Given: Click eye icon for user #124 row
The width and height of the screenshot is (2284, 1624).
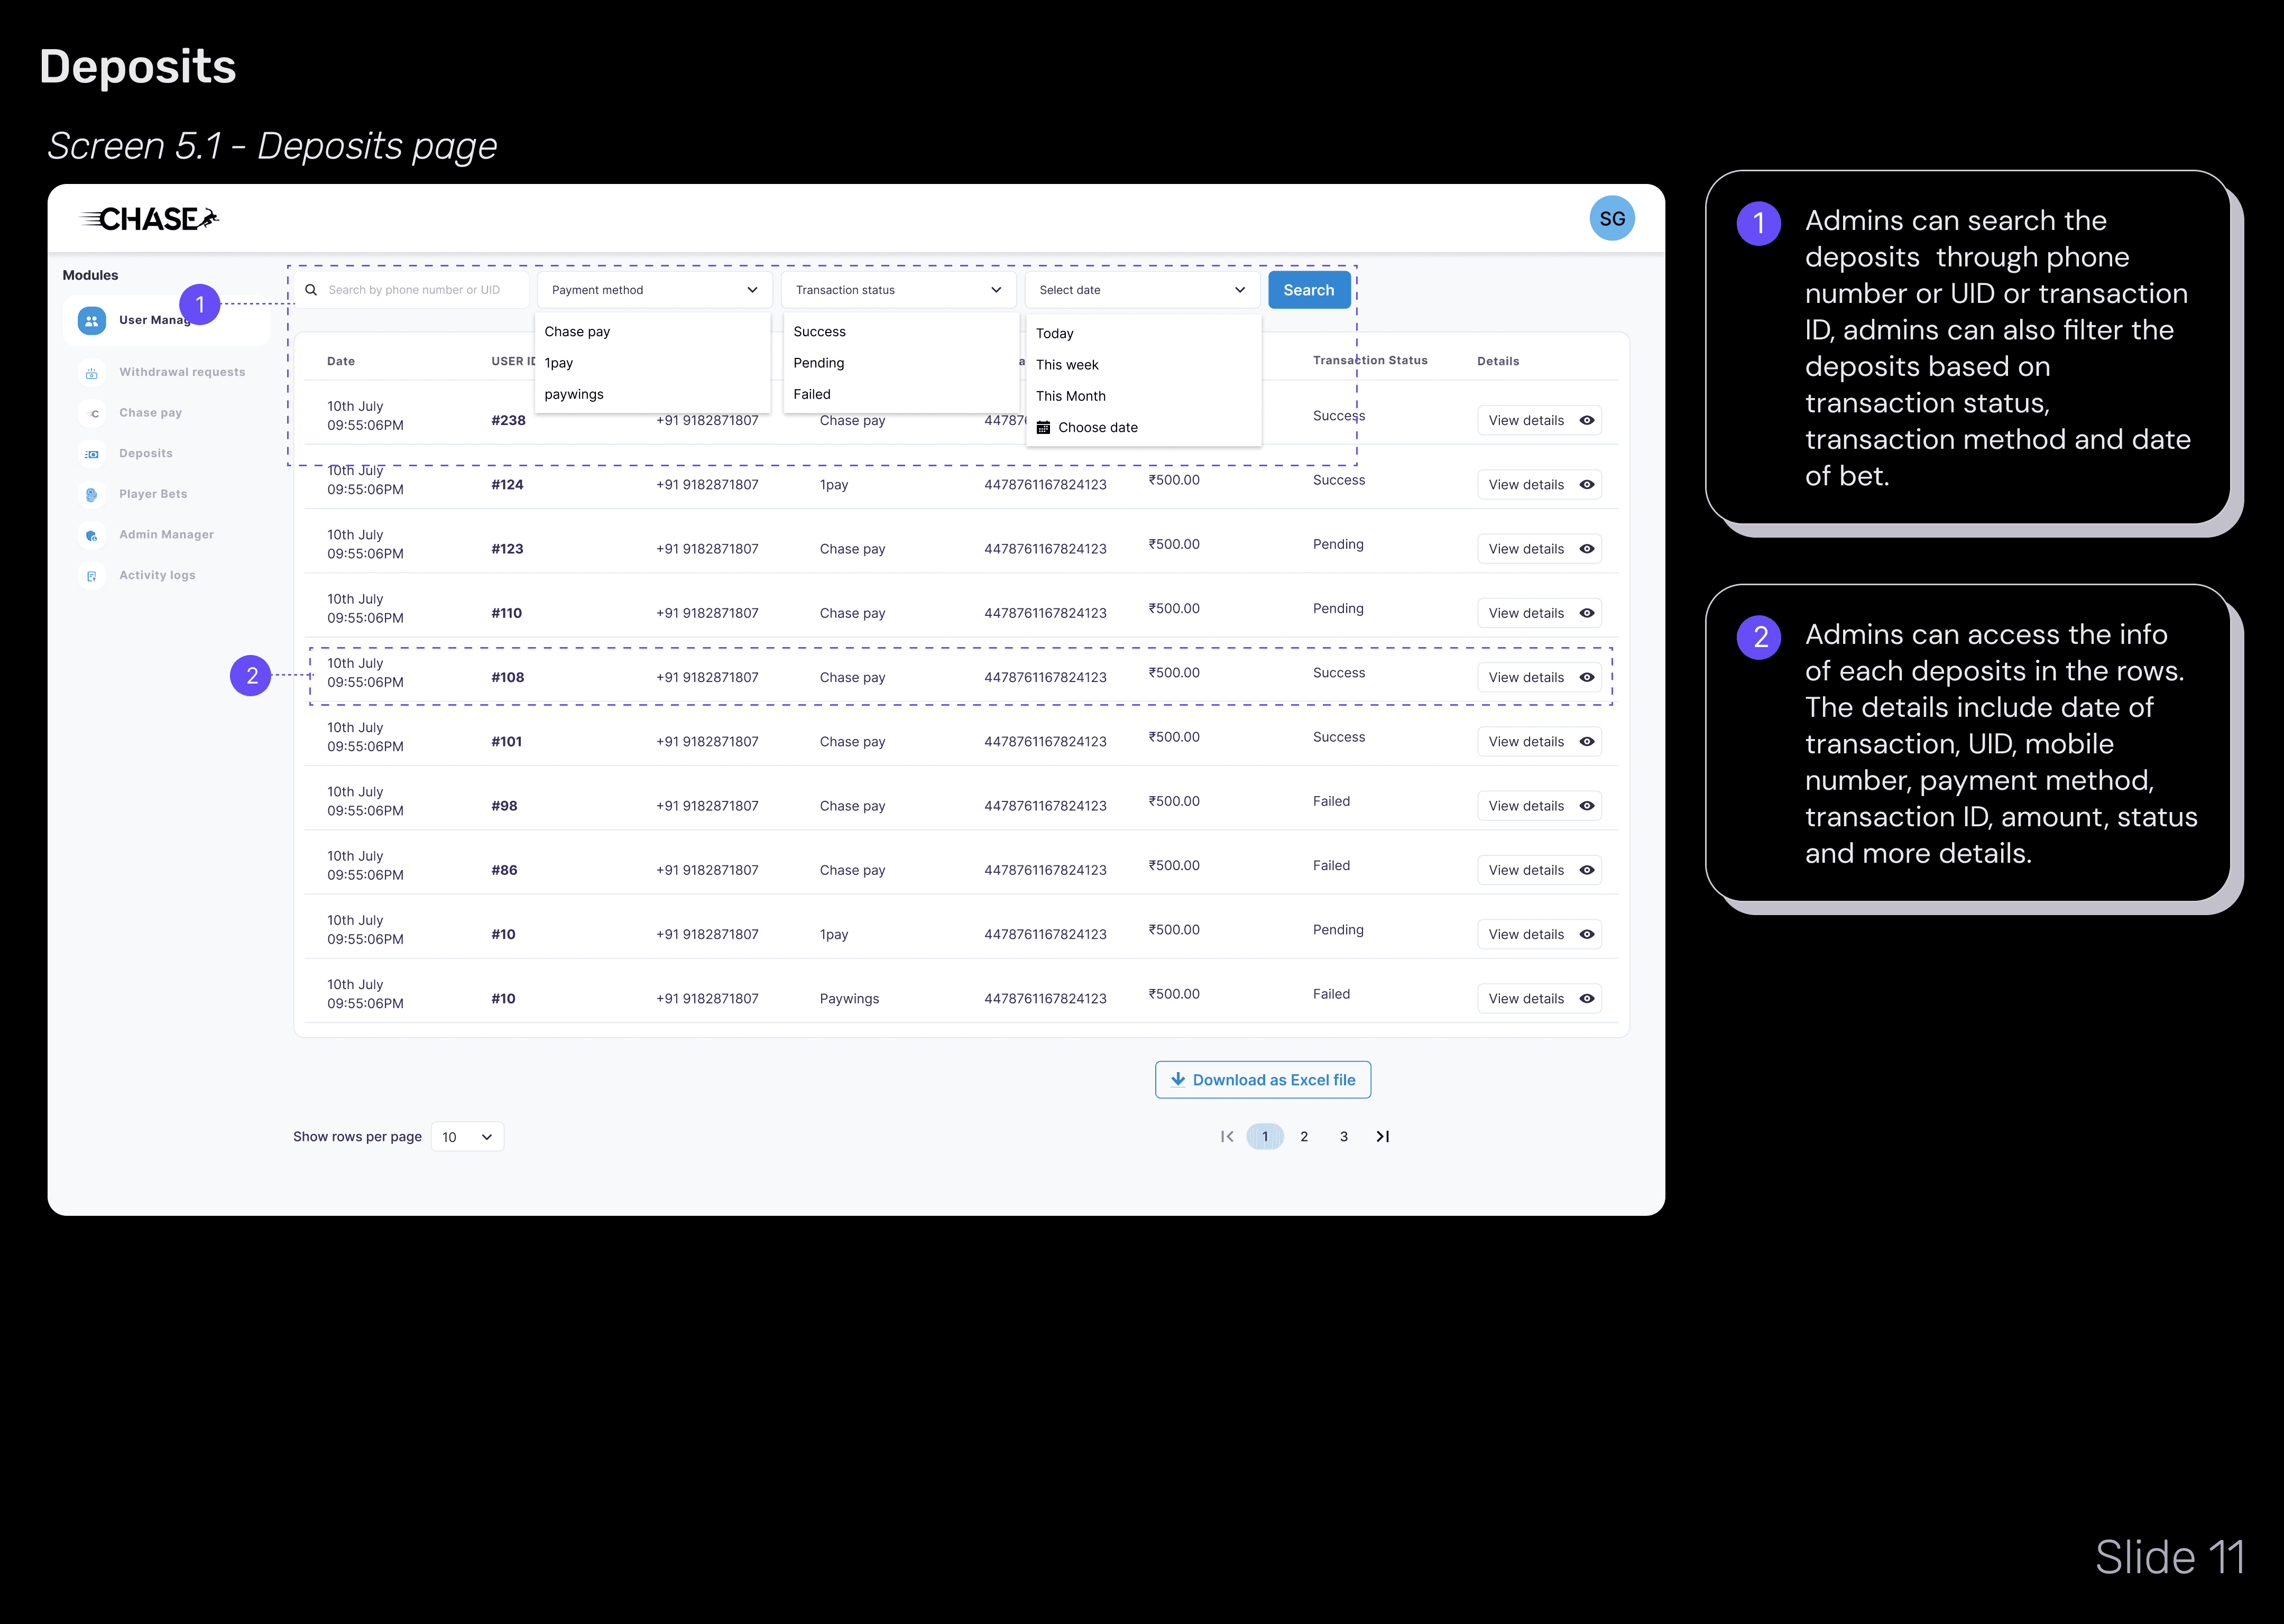Looking at the screenshot, I should point(1586,485).
